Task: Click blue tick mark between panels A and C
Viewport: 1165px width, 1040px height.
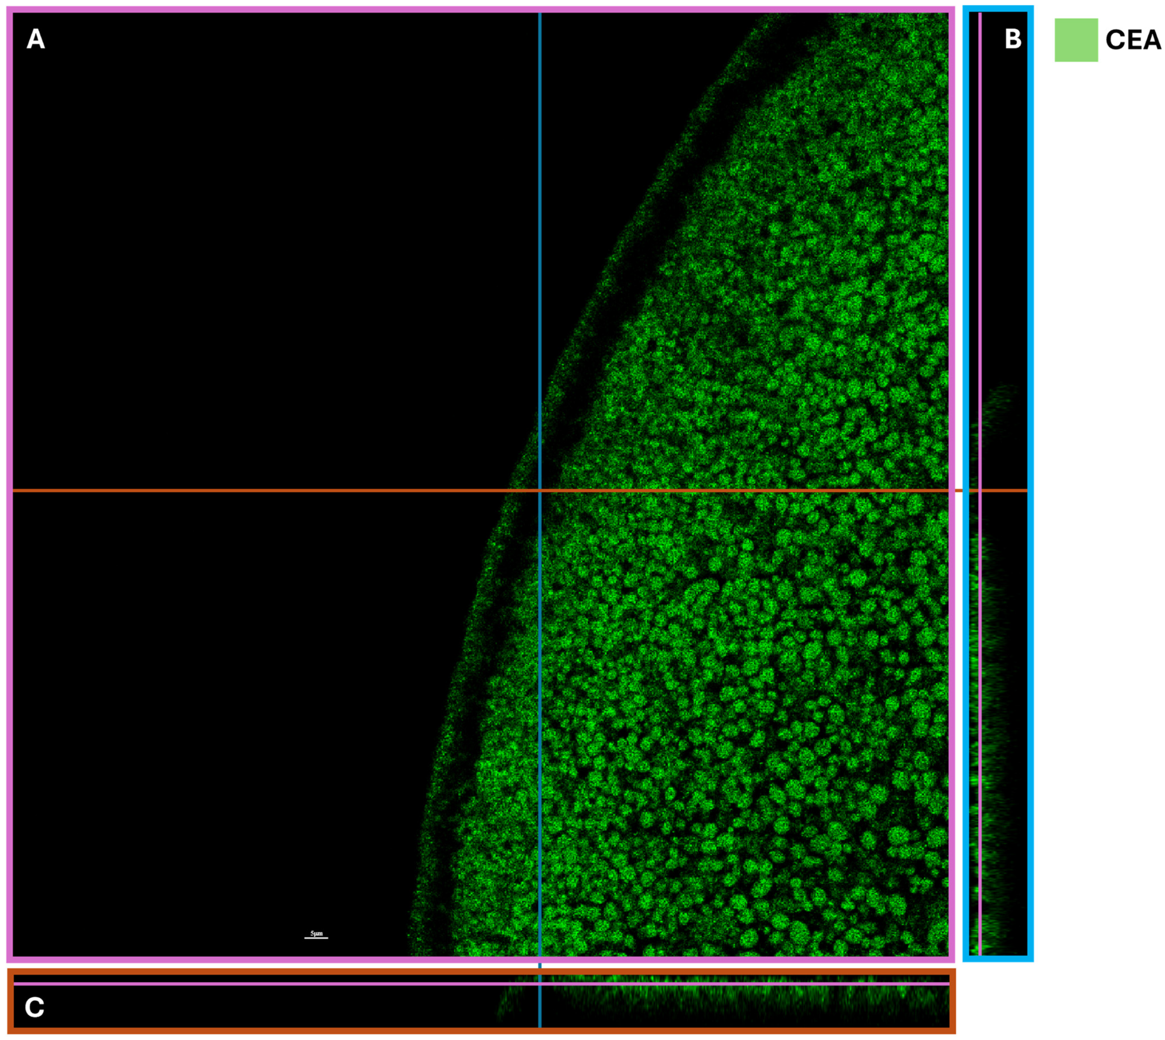Action: click(x=539, y=965)
